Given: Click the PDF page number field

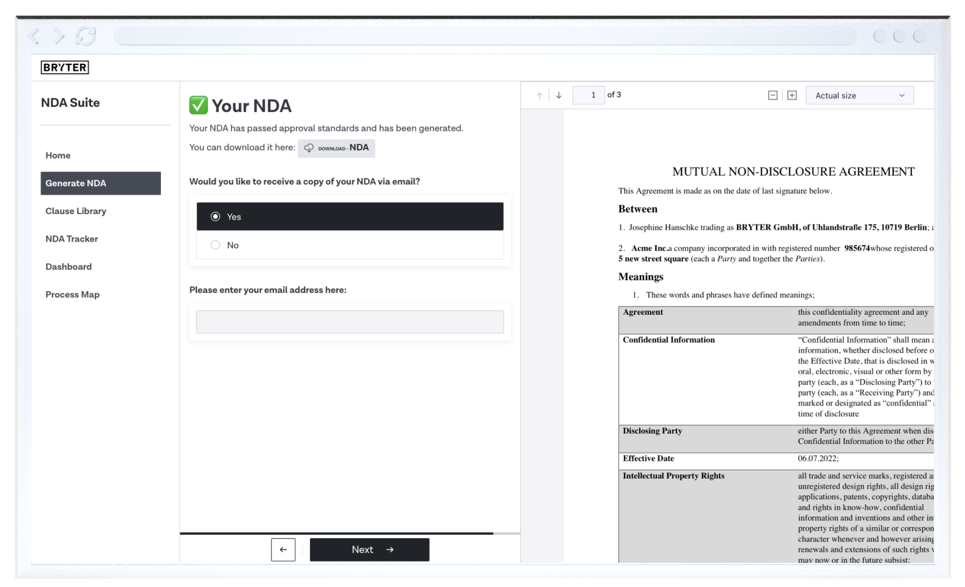Looking at the screenshot, I should [589, 95].
